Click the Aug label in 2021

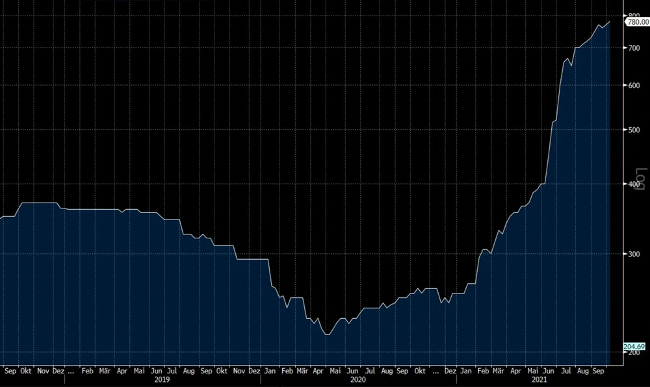583,371
